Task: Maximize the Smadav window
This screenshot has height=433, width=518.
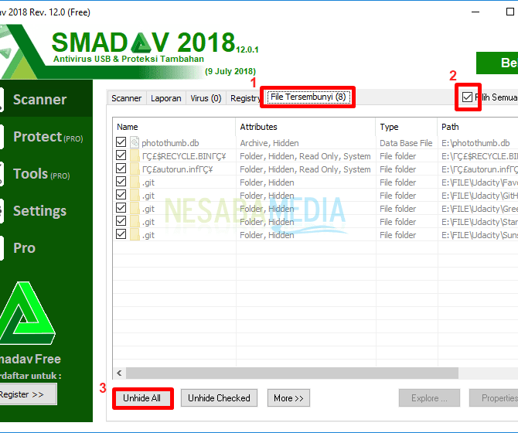Action: (510, 12)
